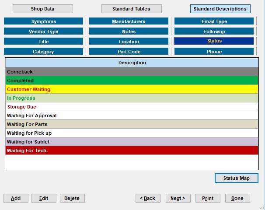The width and height of the screenshot is (265, 210).
Task: Switch to the Standard Tables tab
Action: coord(131,9)
